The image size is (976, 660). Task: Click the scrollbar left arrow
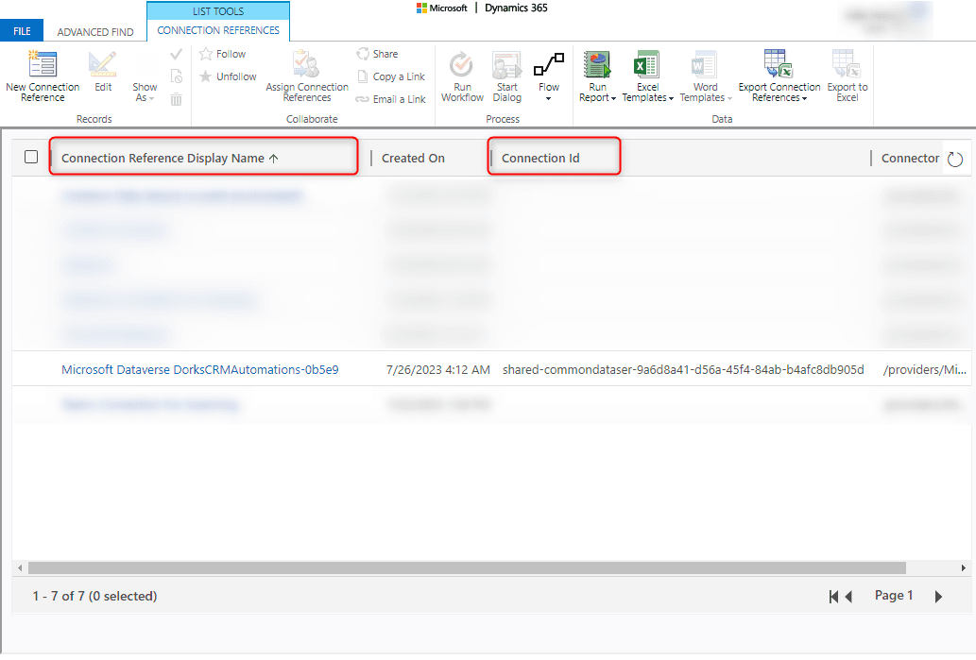pos(20,567)
